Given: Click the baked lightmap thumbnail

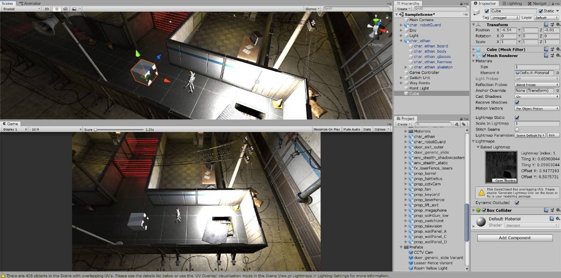Looking at the screenshot, I should point(501,167).
